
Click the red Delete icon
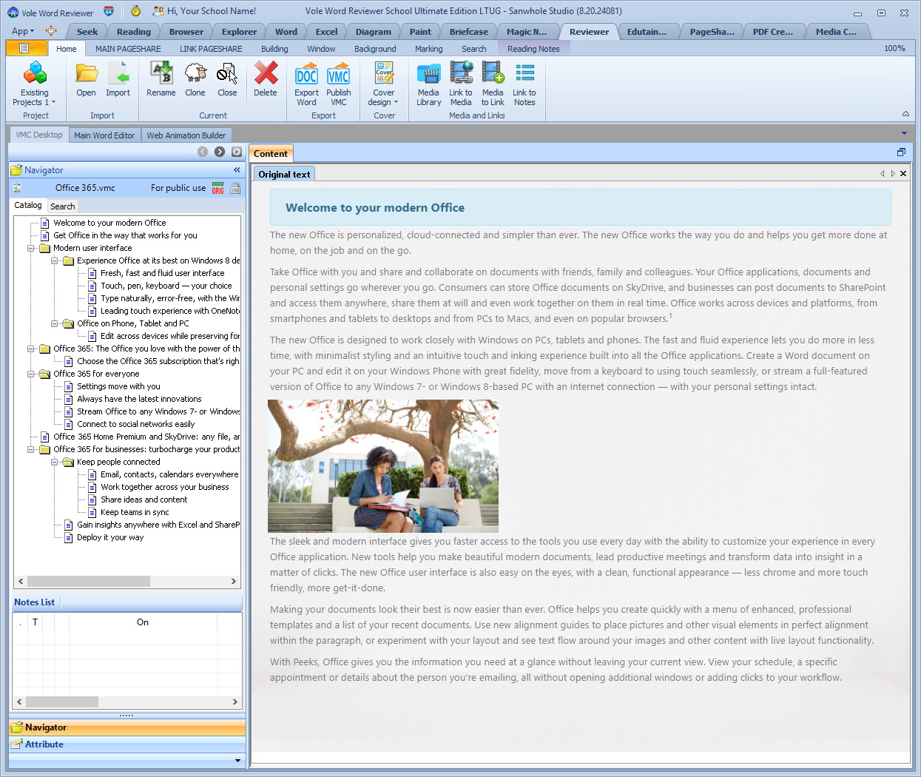266,78
